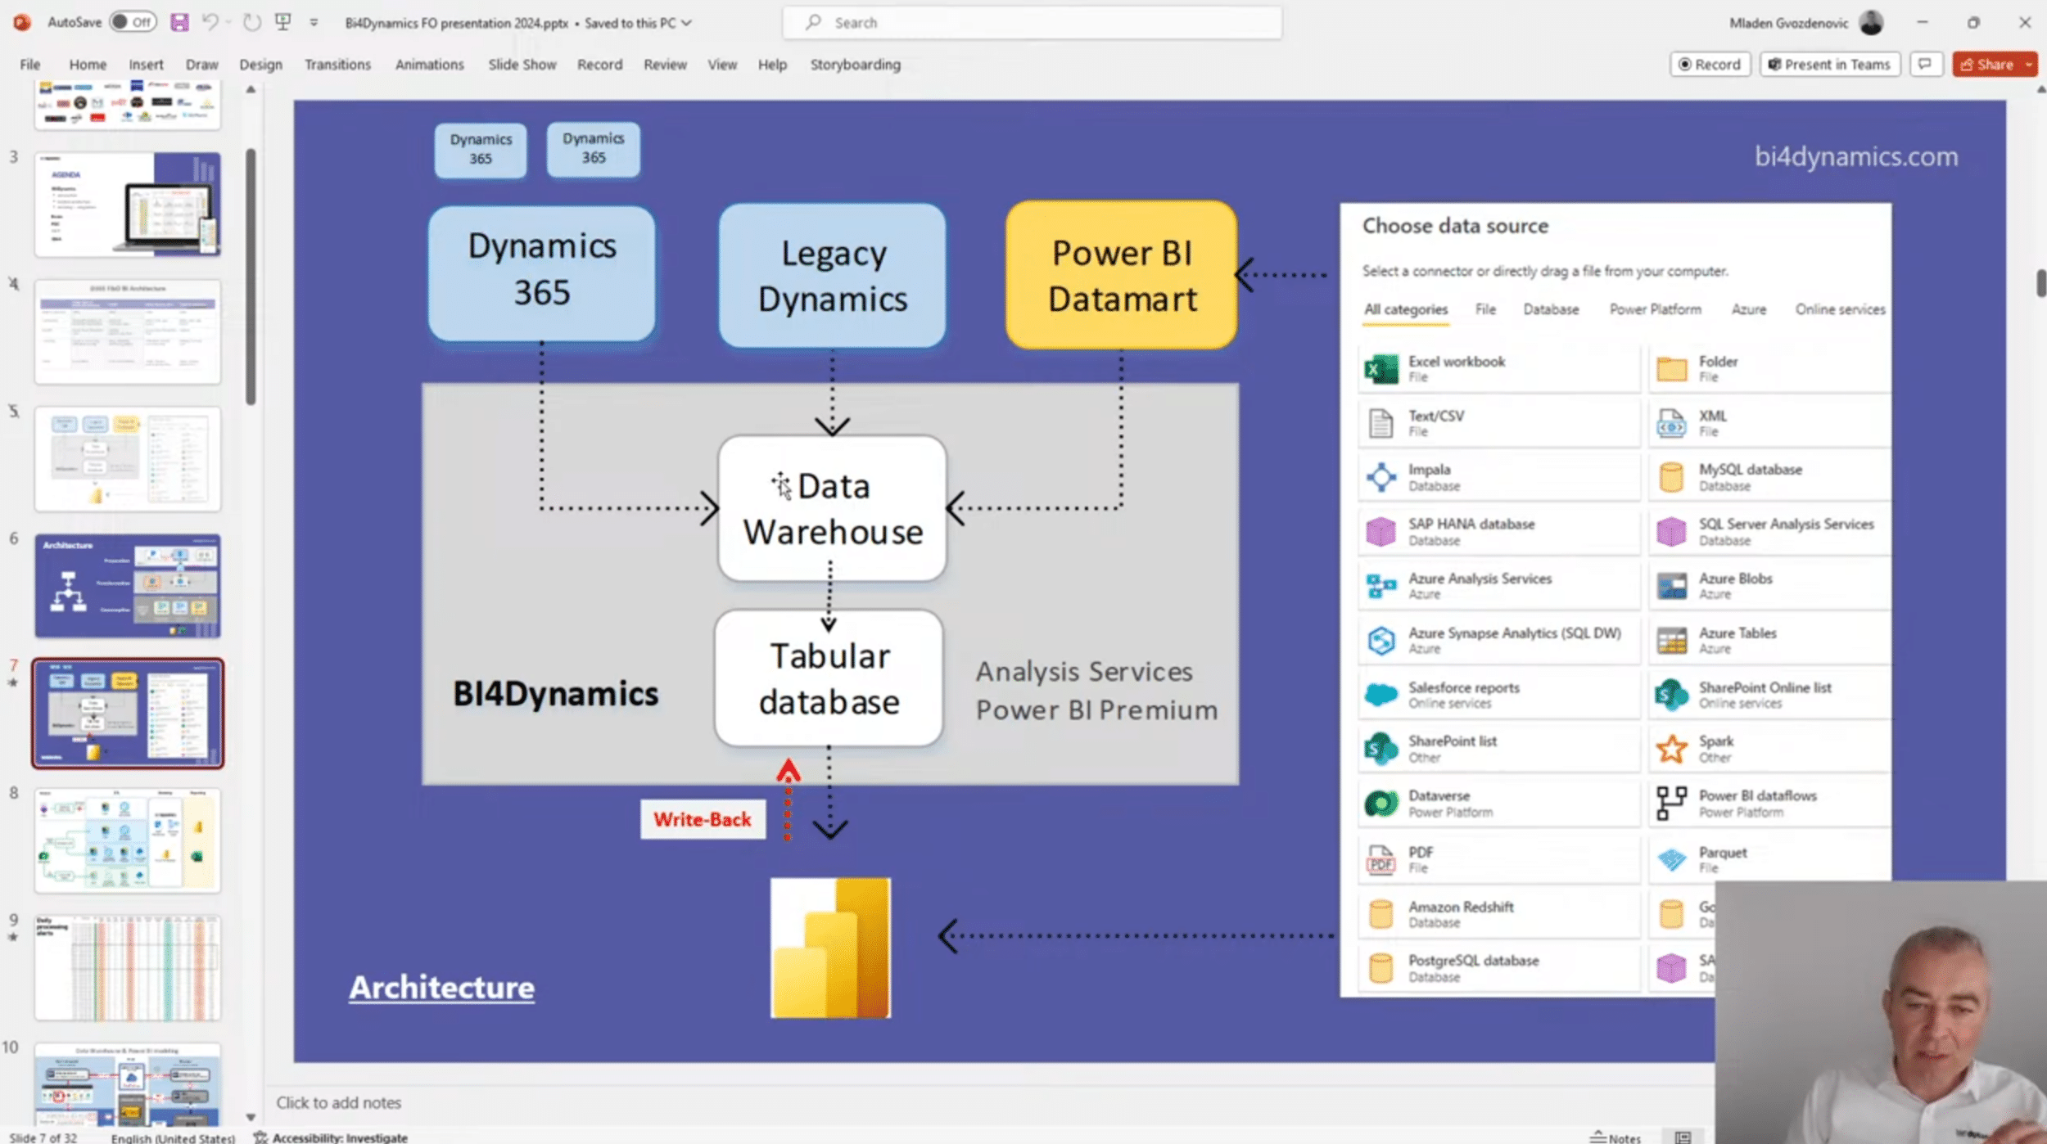Start presentation from beginning icon
This screenshot has width=2047, height=1144.
point(283,22)
